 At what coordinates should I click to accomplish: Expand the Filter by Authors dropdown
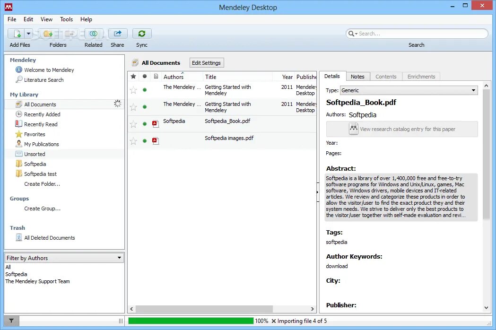pos(64,258)
